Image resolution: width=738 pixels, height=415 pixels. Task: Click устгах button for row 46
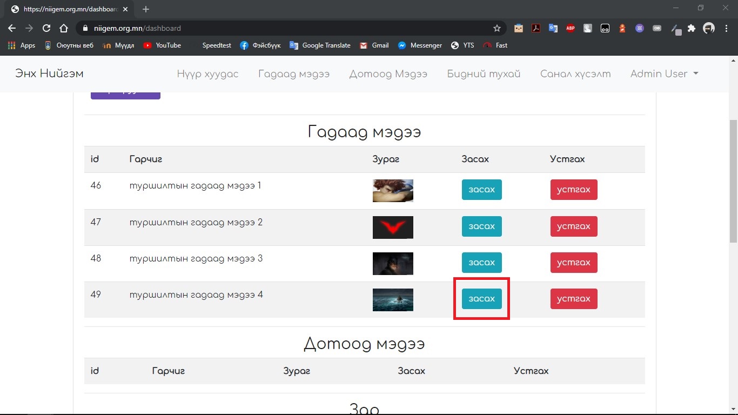click(x=573, y=190)
